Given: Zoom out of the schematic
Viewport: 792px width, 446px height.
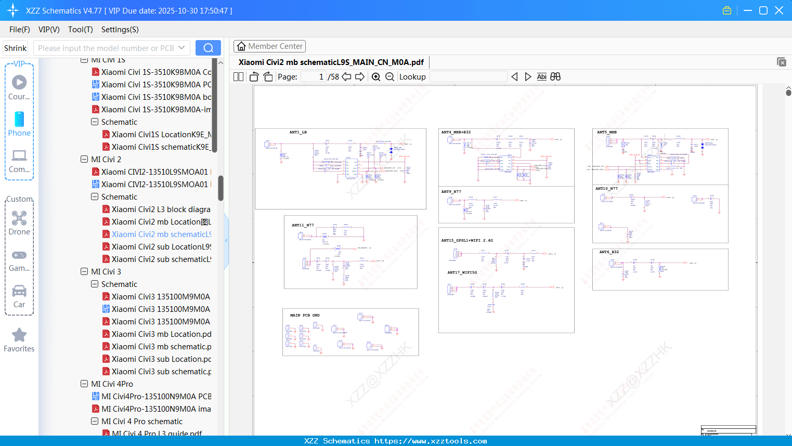Looking at the screenshot, I should click(389, 76).
